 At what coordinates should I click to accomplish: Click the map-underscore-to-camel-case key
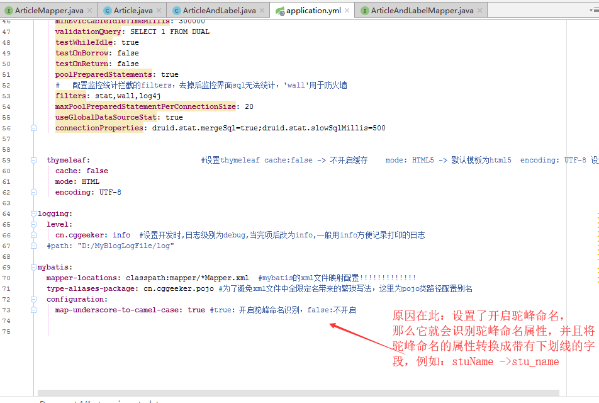point(116,310)
